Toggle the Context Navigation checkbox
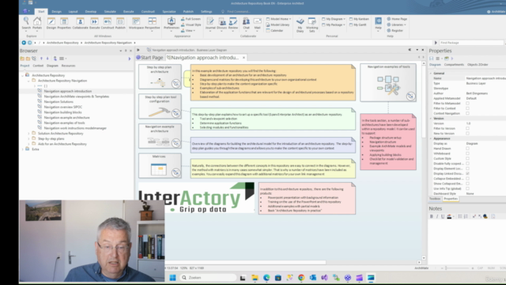 tap(467, 113)
